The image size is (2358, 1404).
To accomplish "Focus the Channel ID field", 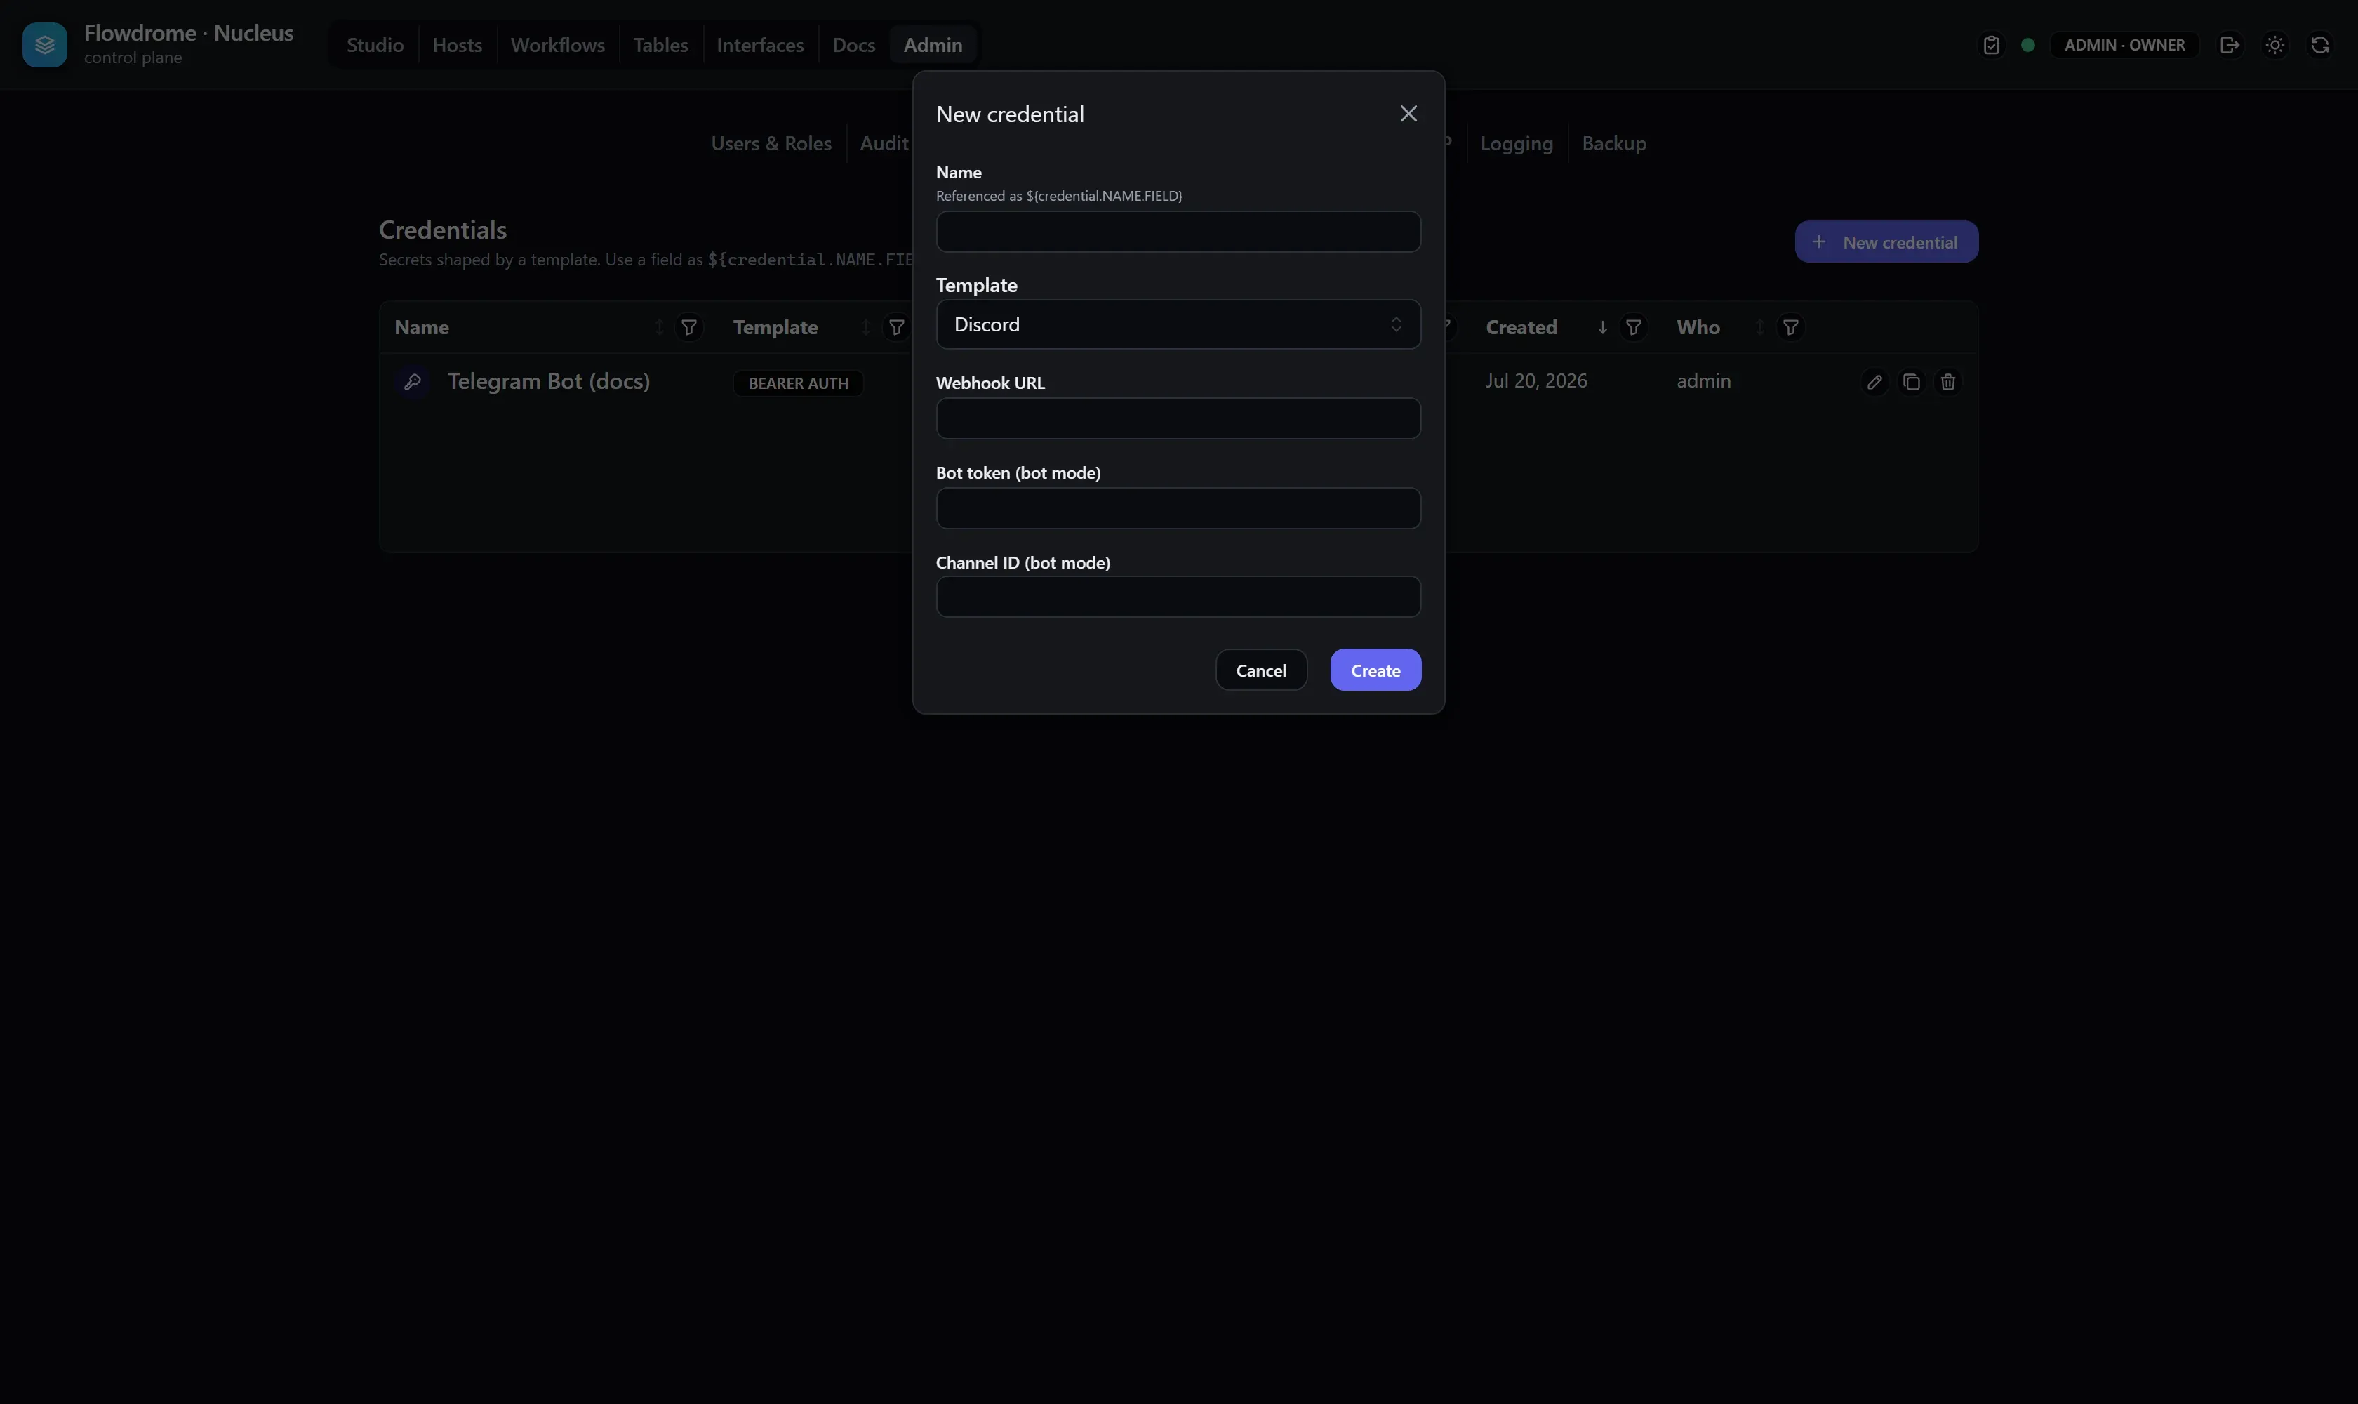I will tap(1178, 597).
